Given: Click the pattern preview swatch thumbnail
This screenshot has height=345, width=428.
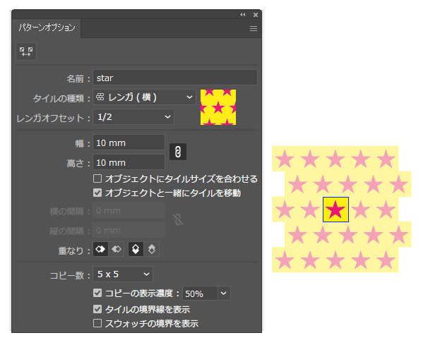Looking at the screenshot, I should [218, 107].
